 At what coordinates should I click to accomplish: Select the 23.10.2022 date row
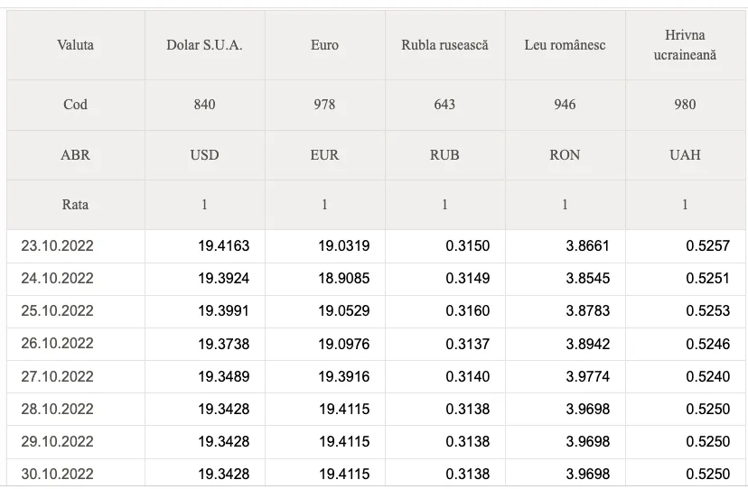pyautogui.click(x=376, y=246)
